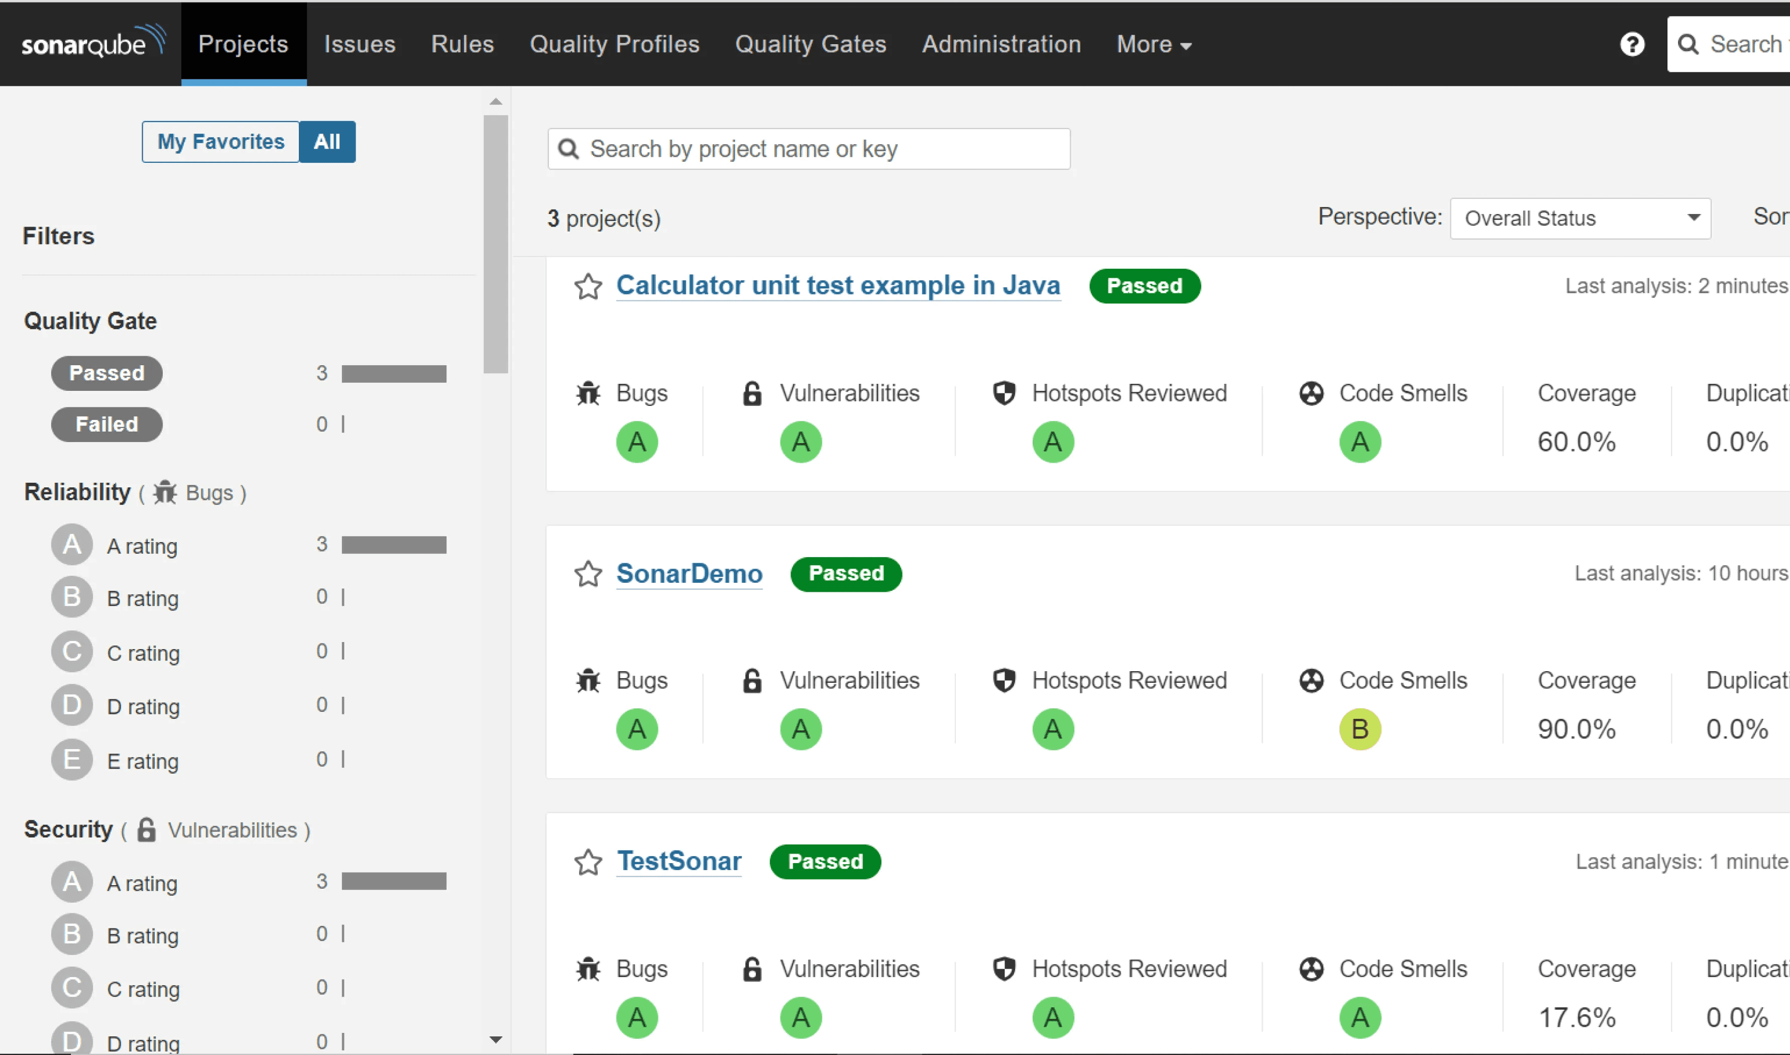Click Calculator project's Bugs A rating badge
This screenshot has height=1055, width=1790.
point(637,442)
